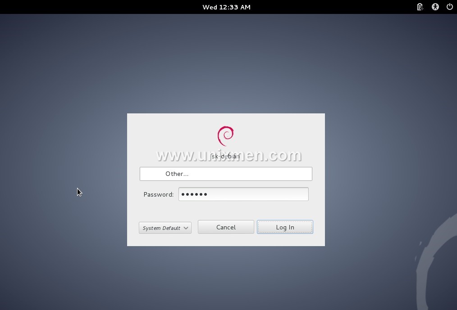Focus the Password input field
Screen dimensions: 457x310
pos(243,194)
